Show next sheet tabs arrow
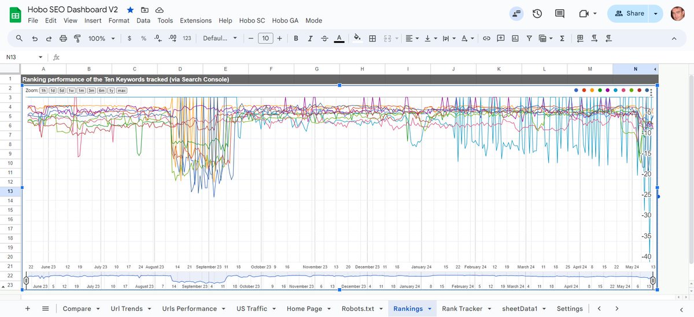The image size is (694, 317). pyautogui.click(x=617, y=308)
